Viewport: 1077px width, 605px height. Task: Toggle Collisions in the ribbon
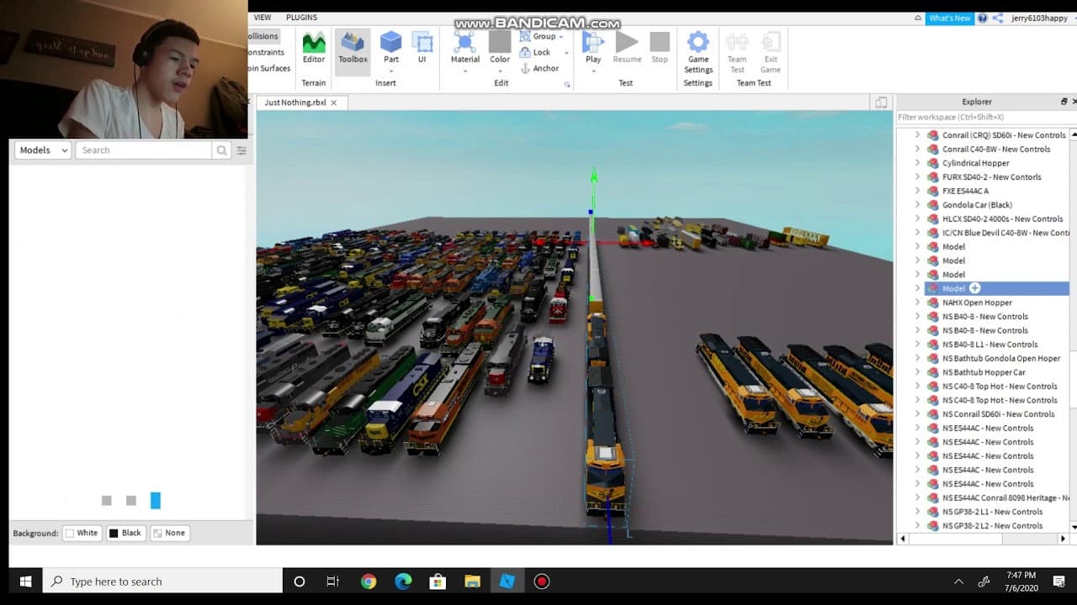coord(263,36)
